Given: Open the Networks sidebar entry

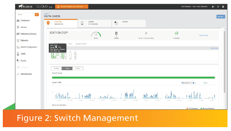Looking at the screenshot, I should (x=22, y=41).
